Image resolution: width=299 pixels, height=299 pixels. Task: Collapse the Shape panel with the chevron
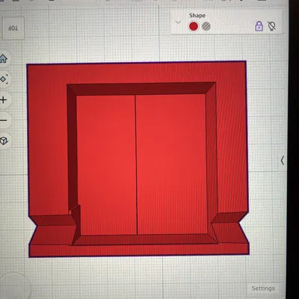[178, 22]
